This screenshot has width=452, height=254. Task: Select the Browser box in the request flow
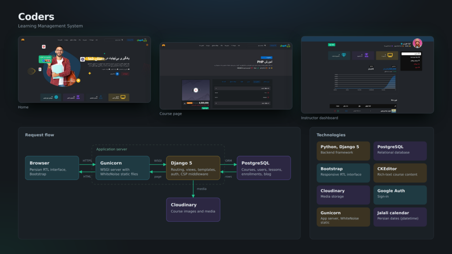point(52,168)
